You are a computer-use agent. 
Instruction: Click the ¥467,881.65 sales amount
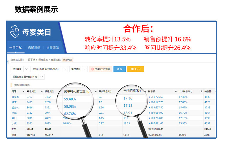(x=156, y=123)
